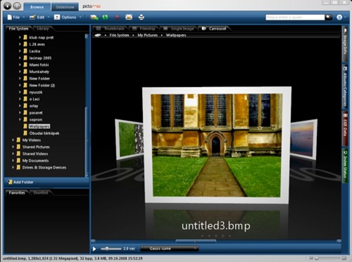Click the search magnifier button
The height and width of the screenshot is (262, 352).
tap(329, 17)
